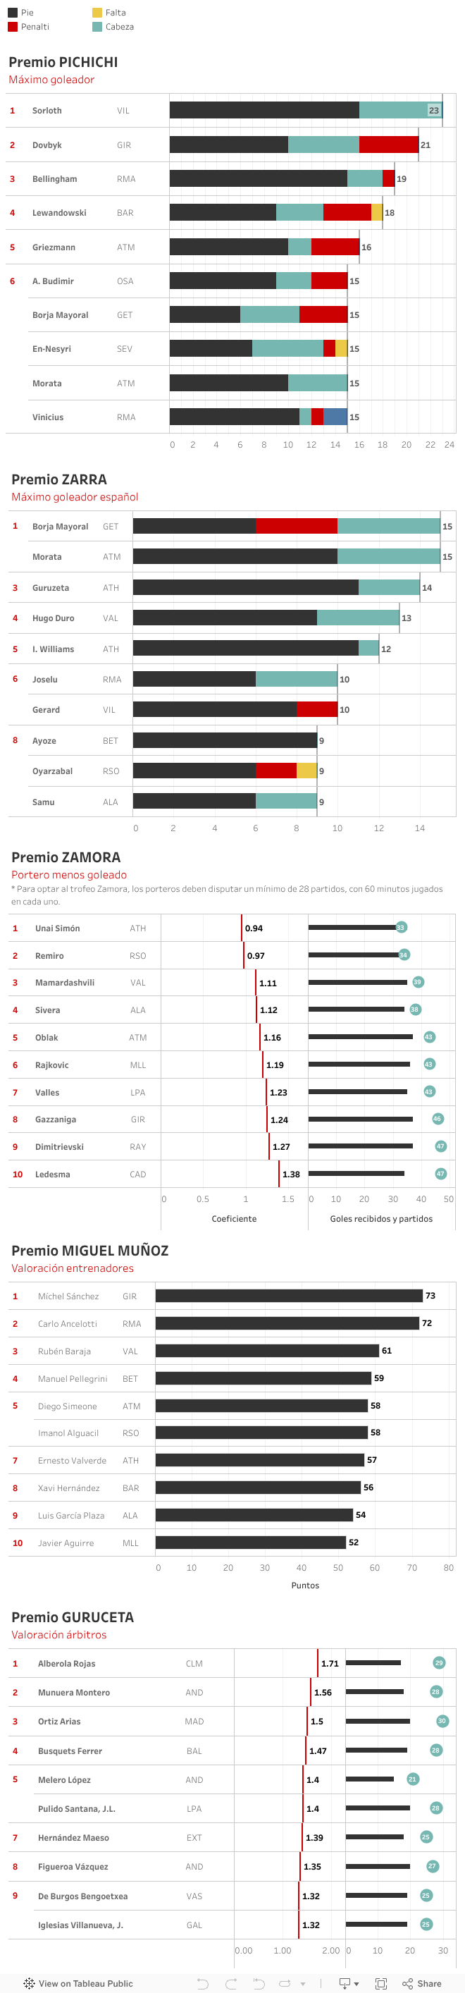Click the Share icon
This screenshot has width=465, height=1993.
click(x=422, y=1983)
